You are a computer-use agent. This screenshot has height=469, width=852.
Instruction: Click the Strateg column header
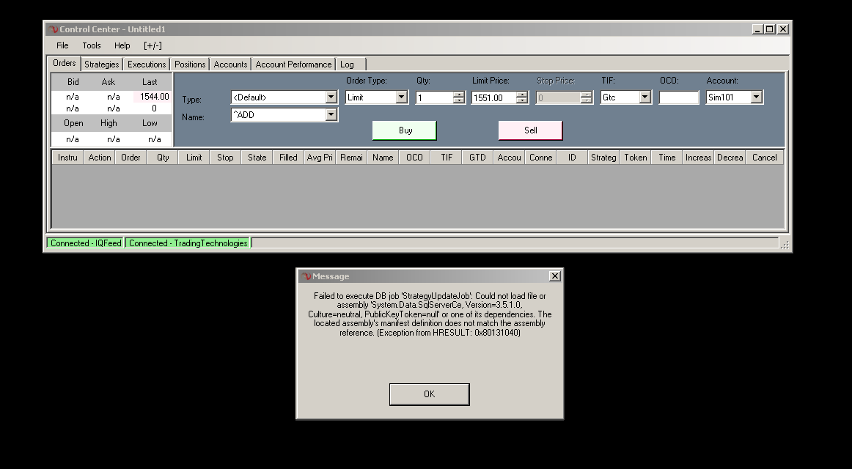click(603, 158)
